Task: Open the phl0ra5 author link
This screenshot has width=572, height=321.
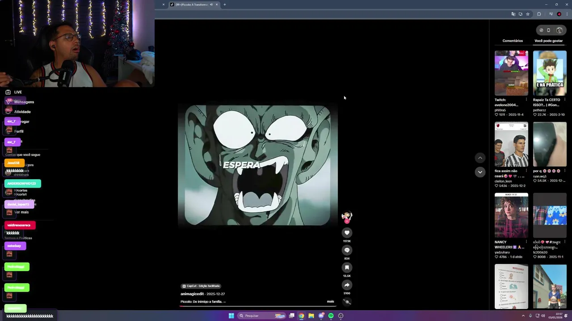Action: 500,110
